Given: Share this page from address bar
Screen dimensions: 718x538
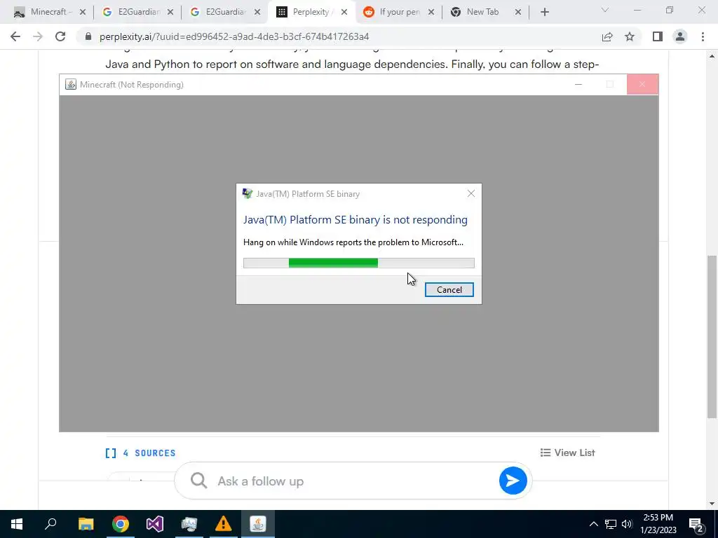Looking at the screenshot, I should pyautogui.click(x=607, y=36).
